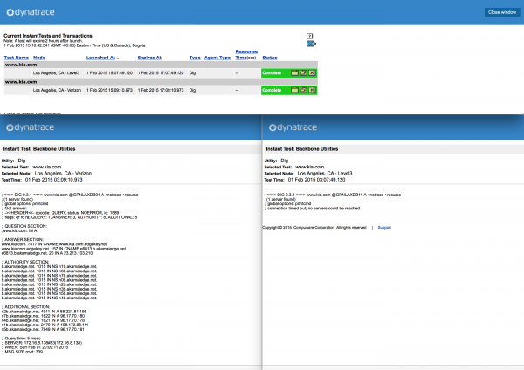Sort table by Expires At column
This screenshot has width=524, height=370.
[x=149, y=58]
